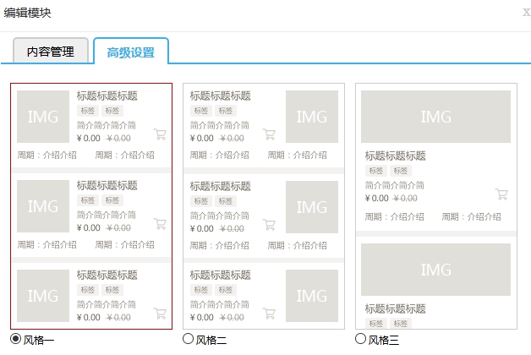Click cart icon in first Style 1 item
Viewport: 531px width, 355px height.
(x=160, y=134)
